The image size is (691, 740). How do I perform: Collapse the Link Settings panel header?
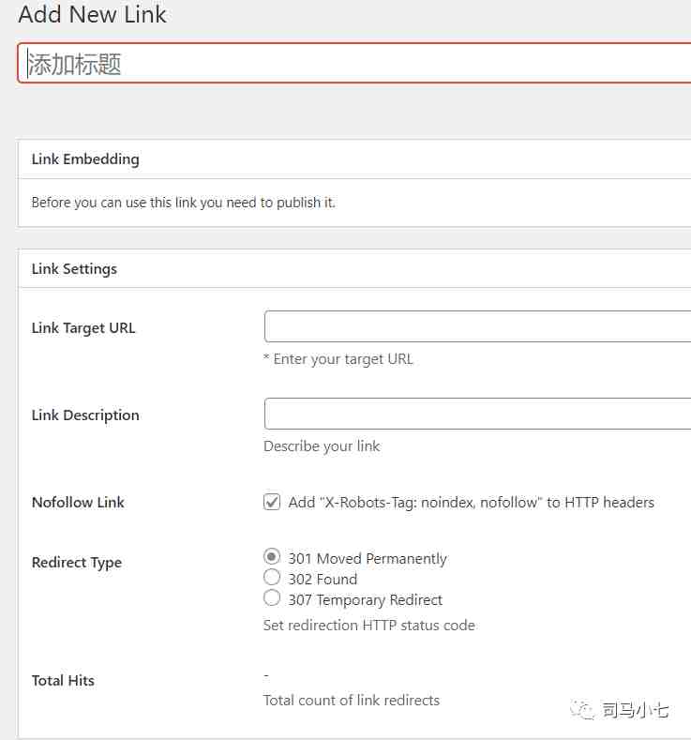(x=354, y=269)
